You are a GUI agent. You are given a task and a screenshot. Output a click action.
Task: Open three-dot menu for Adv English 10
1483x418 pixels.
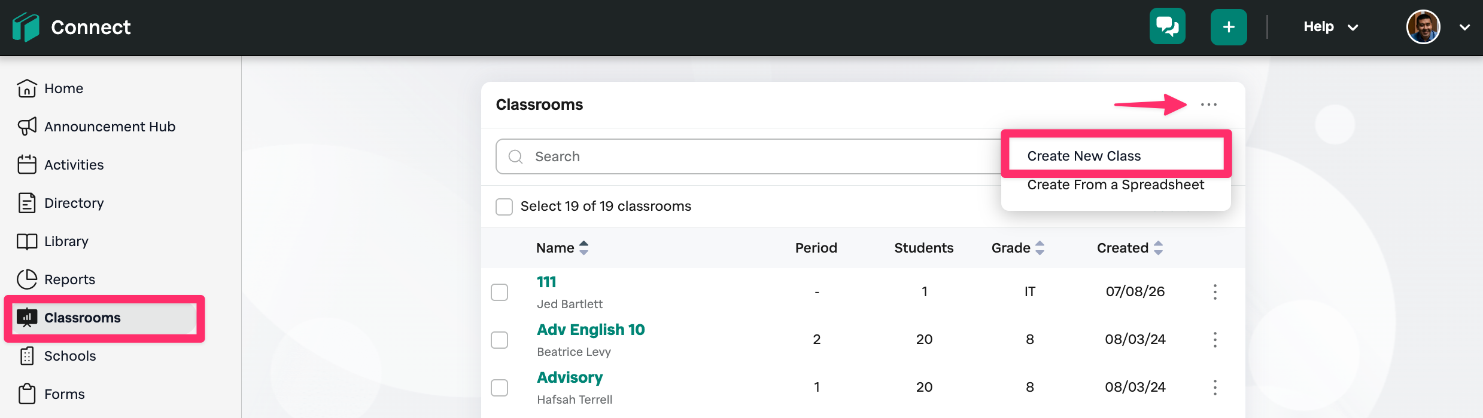click(x=1215, y=340)
